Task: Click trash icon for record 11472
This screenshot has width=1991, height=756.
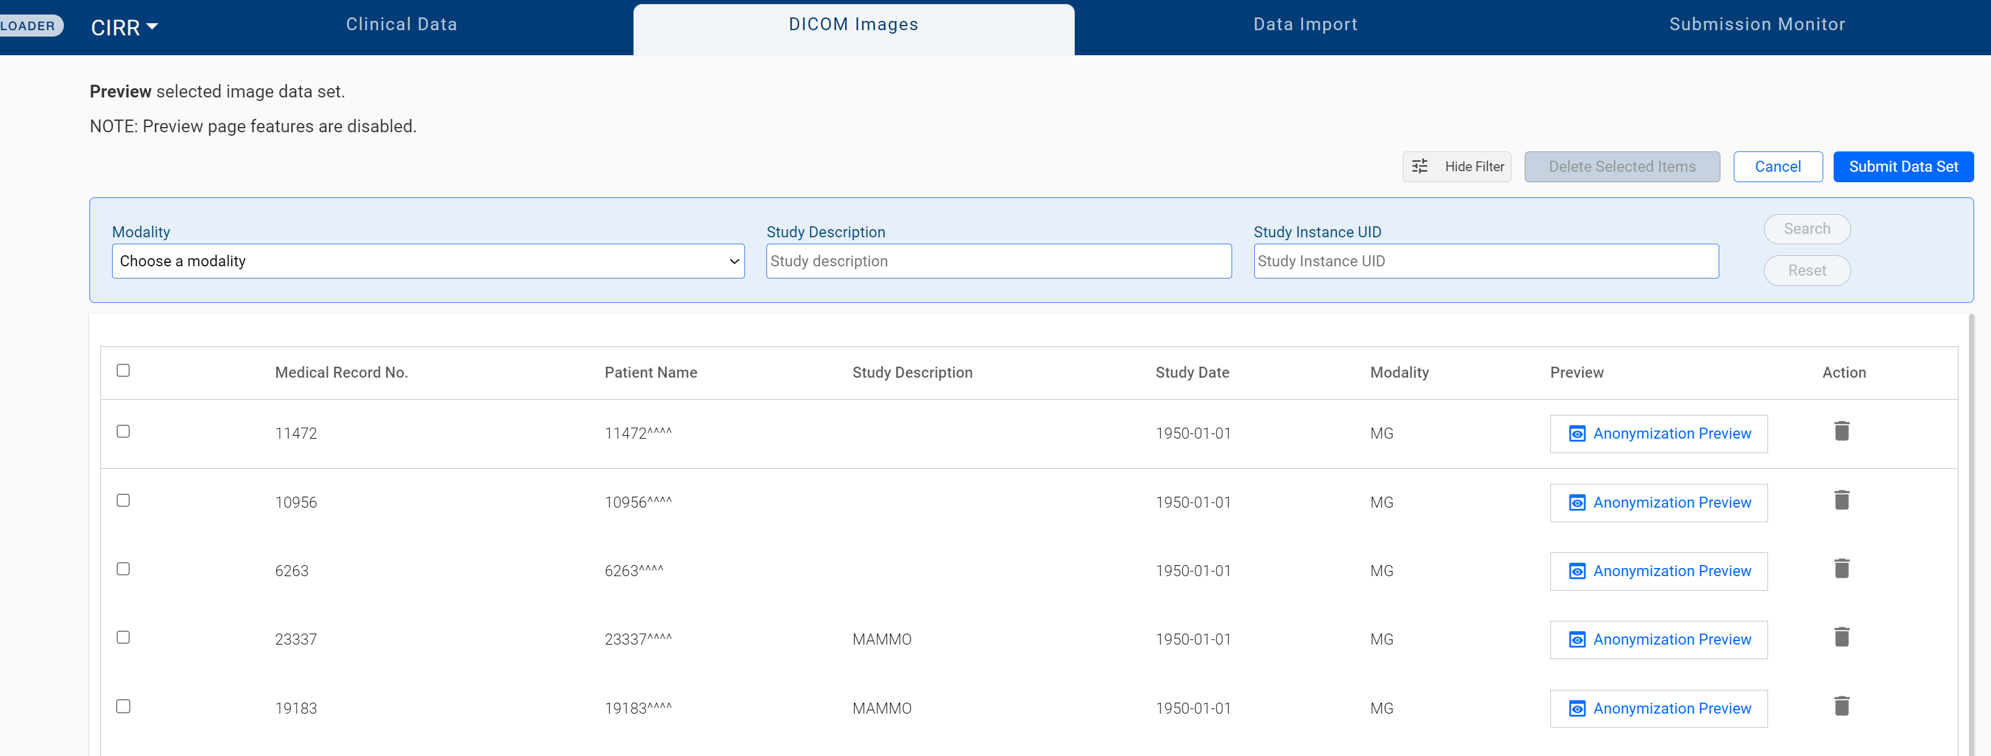Action: pos(1841,431)
